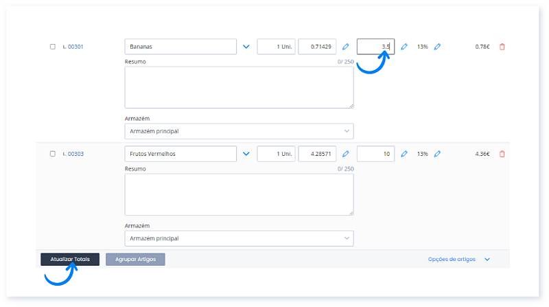The width and height of the screenshot is (549, 307).
Task: Click the pencil icon right of the 10 field
Action: [x=404, y=154]
